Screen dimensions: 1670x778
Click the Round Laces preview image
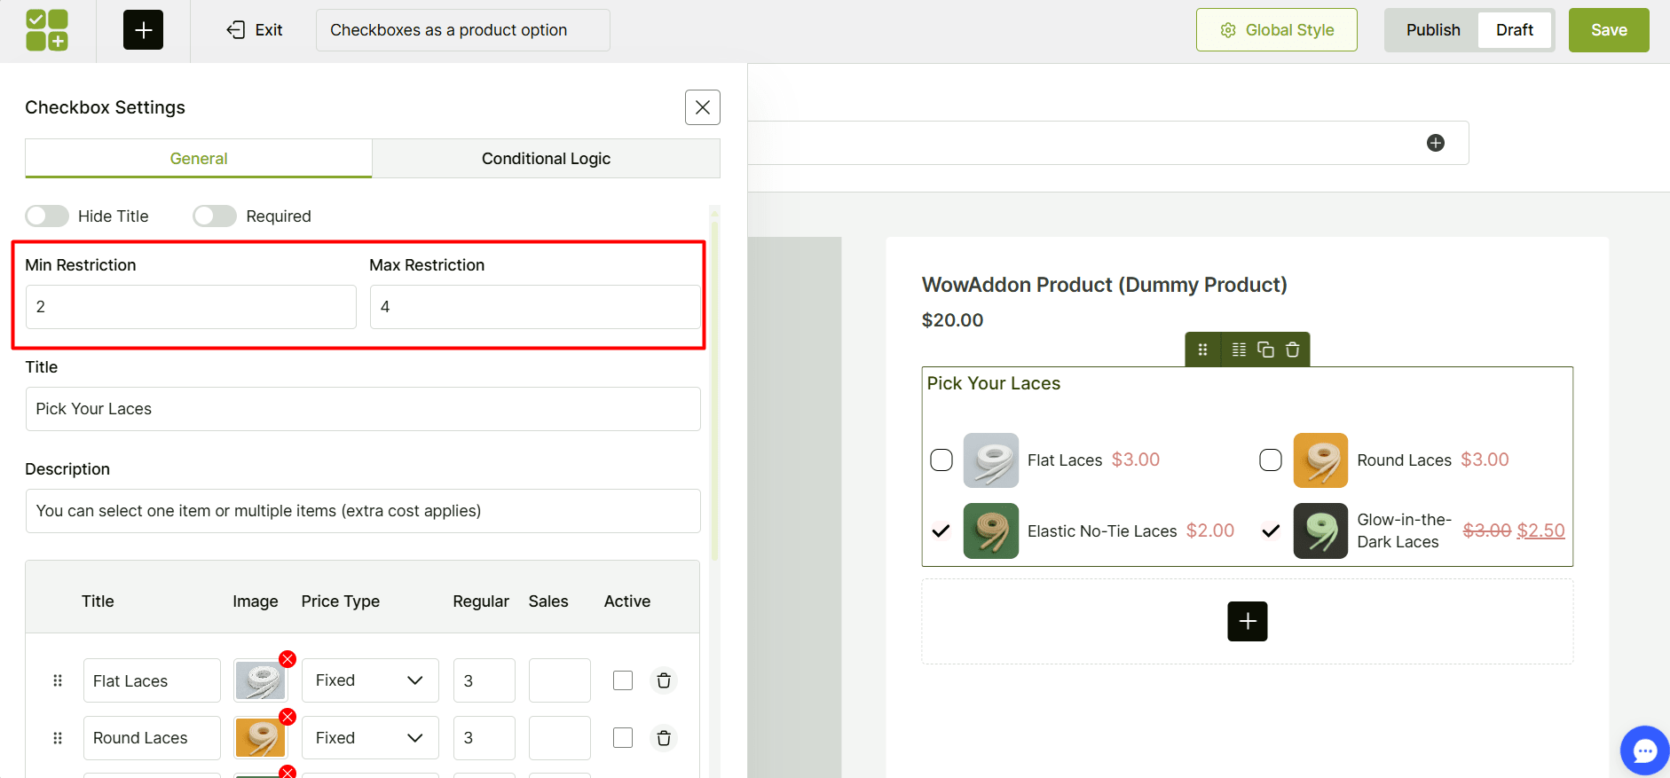(x=1320, y=460)
